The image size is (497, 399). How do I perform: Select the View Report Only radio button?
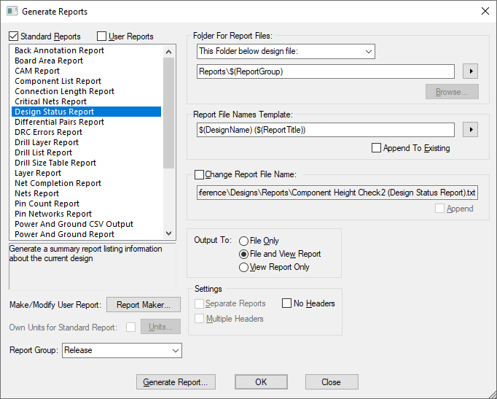click(x=243, y=267)
